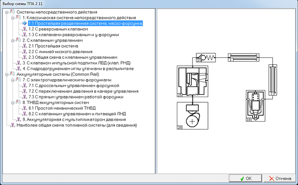Select 'Наиболее общая схема топливной системы'
298x185 pixels.
pyautogui.click(x=77, y=125)
